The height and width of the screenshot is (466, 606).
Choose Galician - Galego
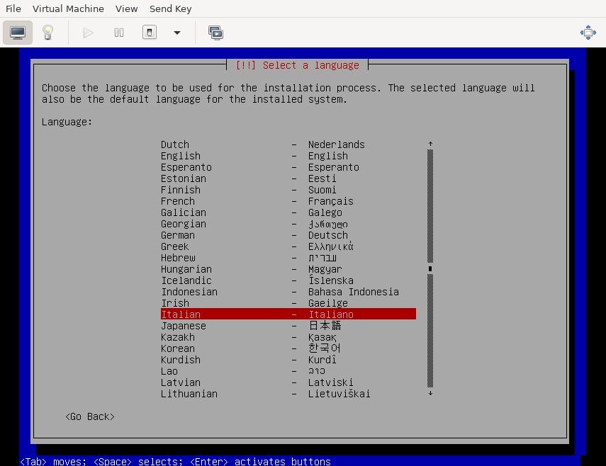[288, 212]
